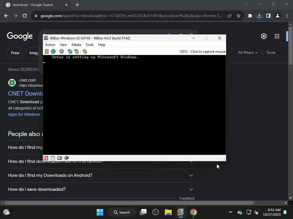Viewport: 293px width, 219px height.
Task: Open Apps for Windows sublink
Action: coord(24,114)
